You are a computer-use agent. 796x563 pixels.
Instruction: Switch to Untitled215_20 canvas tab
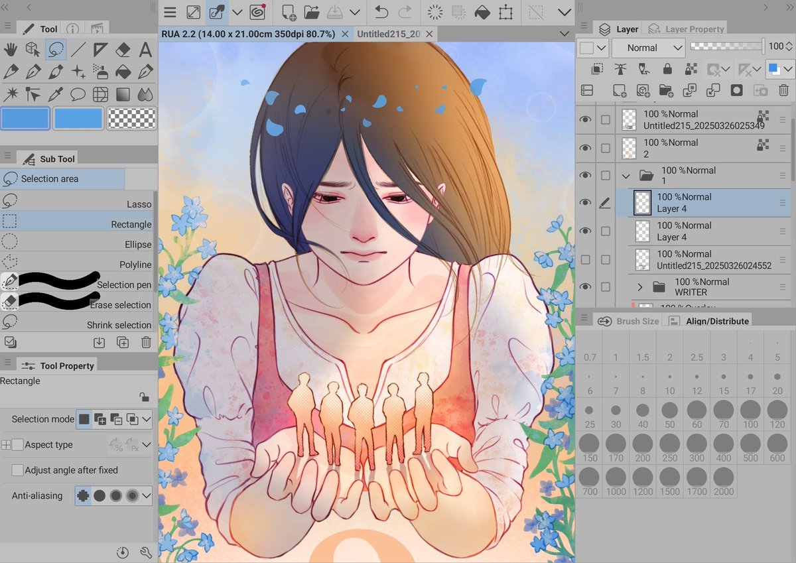tap(389, 34)
